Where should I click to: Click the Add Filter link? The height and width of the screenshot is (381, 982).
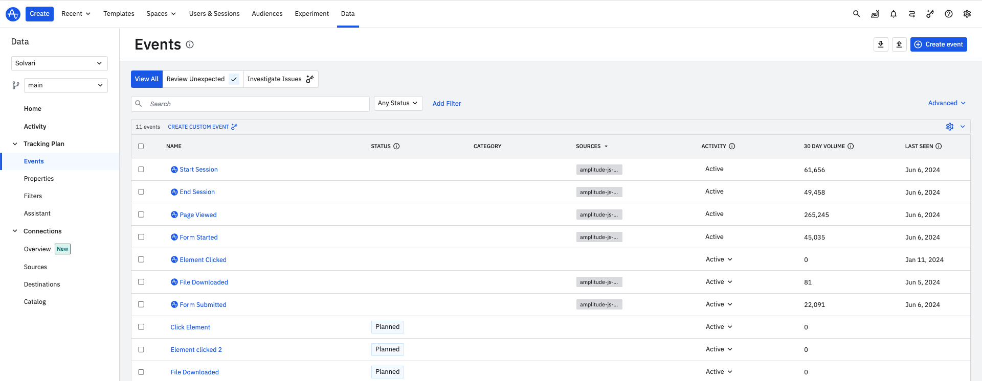447,104
